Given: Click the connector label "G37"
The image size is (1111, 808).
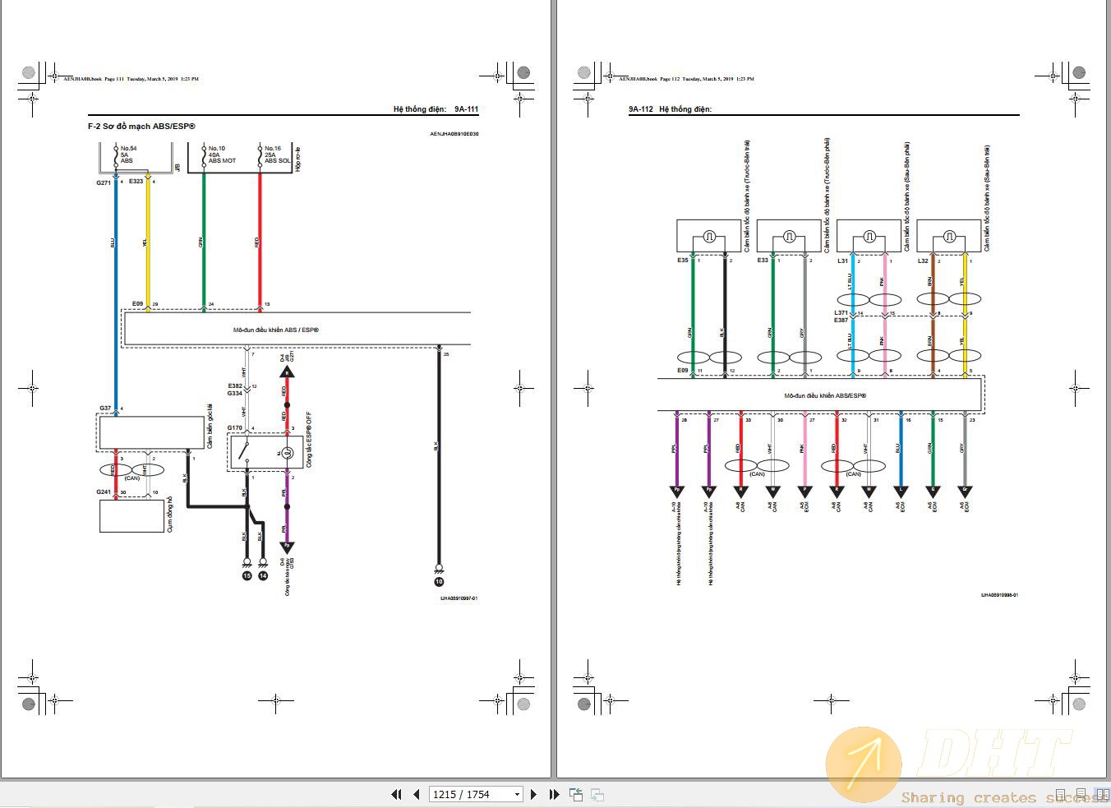Looking at the screenshot, I should tap(105, 409).
